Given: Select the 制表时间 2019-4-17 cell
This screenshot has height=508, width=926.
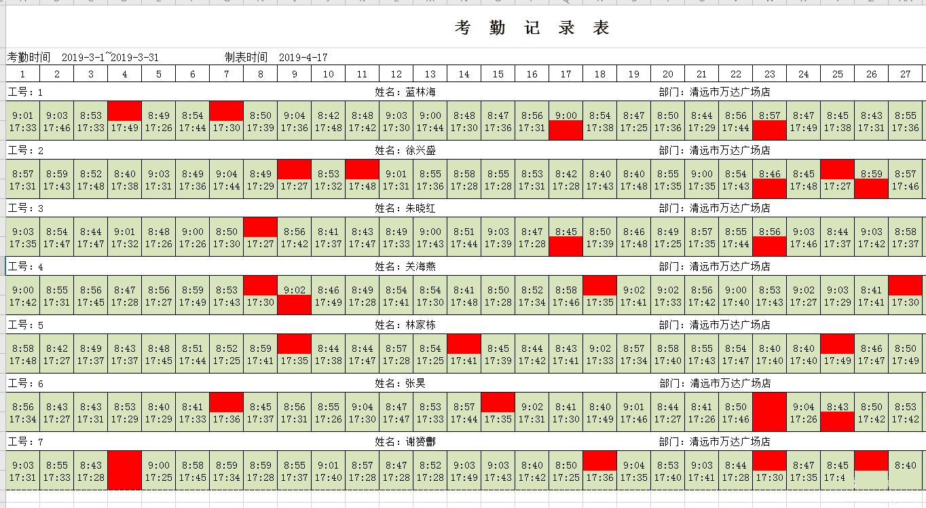Looking at the screenshot, I should [x=272, y=58].
